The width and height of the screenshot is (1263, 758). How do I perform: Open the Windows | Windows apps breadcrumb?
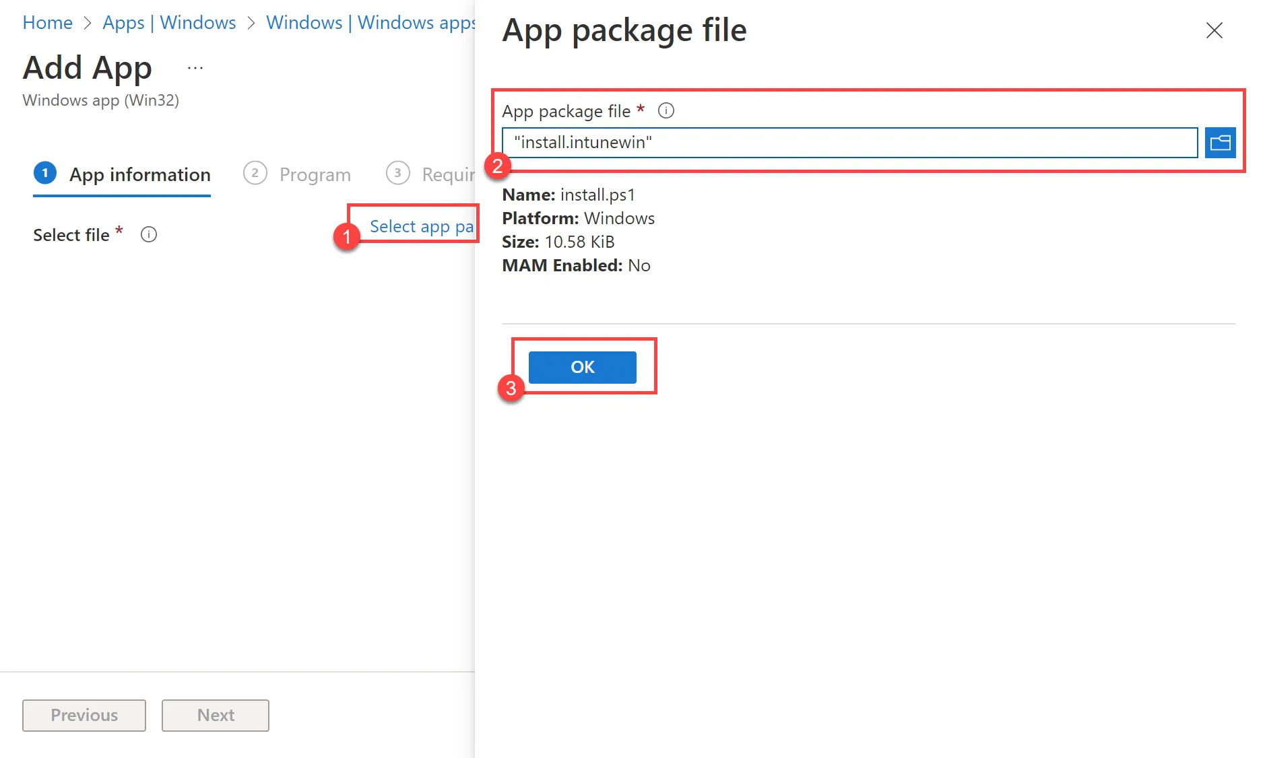coord(370,22)
